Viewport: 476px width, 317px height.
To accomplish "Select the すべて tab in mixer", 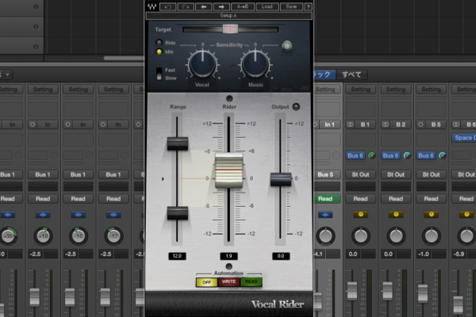I will (x=351, y=74).
